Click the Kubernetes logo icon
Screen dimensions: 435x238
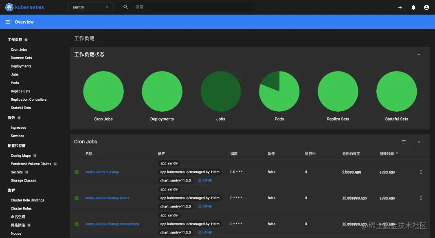(x=9, y=7)
